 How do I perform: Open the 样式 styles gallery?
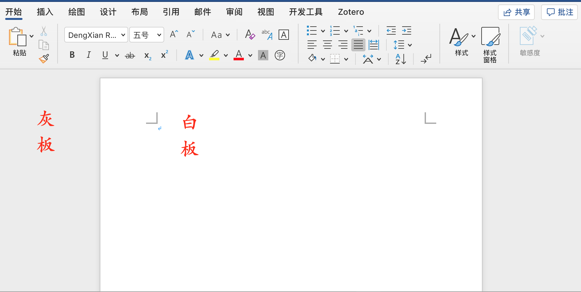click(x=462, y=42)
